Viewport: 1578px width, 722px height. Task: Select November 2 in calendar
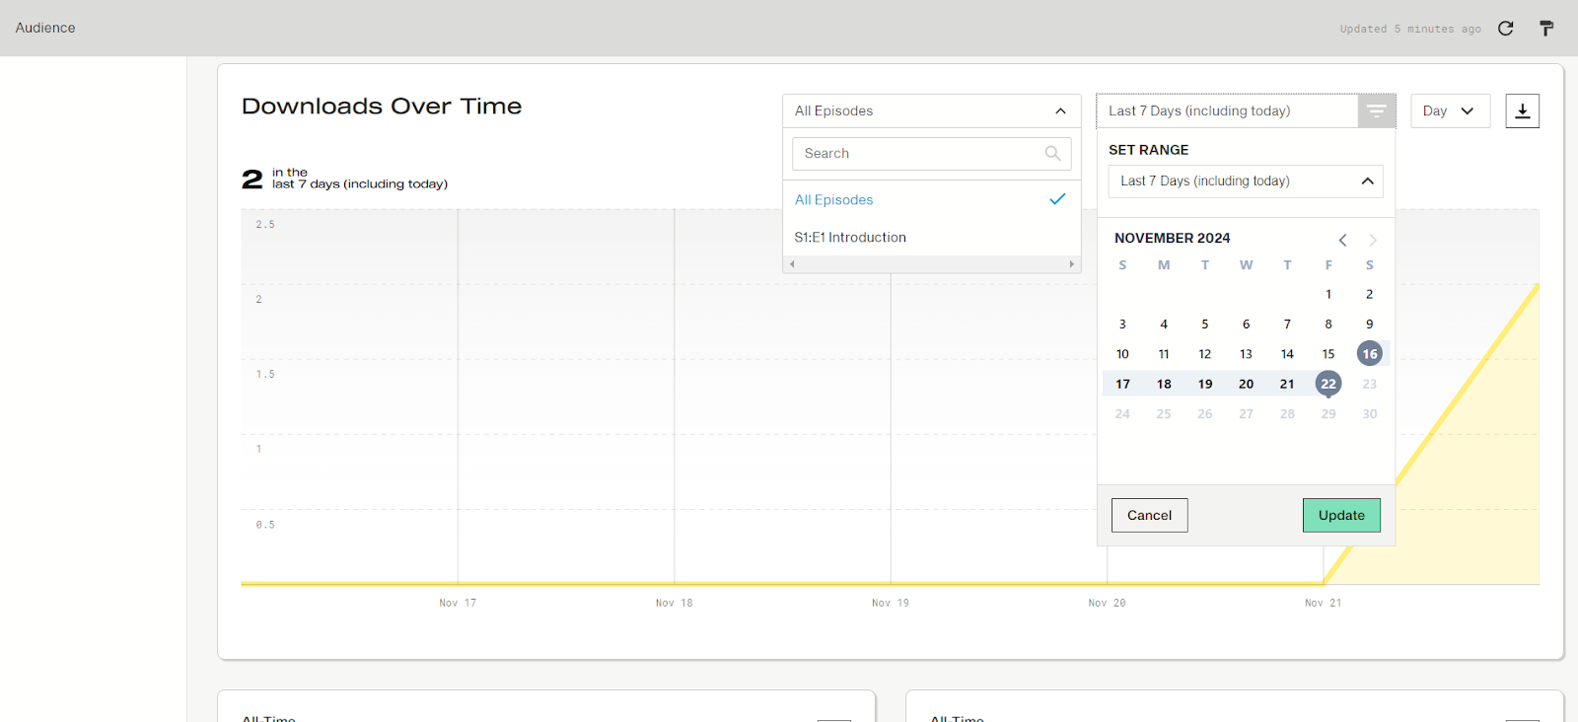pos(1370,294)
